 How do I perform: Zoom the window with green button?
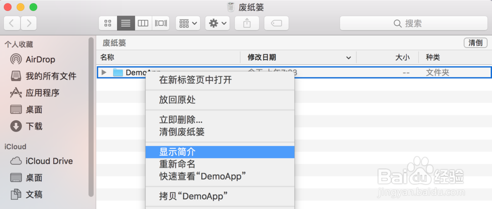click(33, 7)
